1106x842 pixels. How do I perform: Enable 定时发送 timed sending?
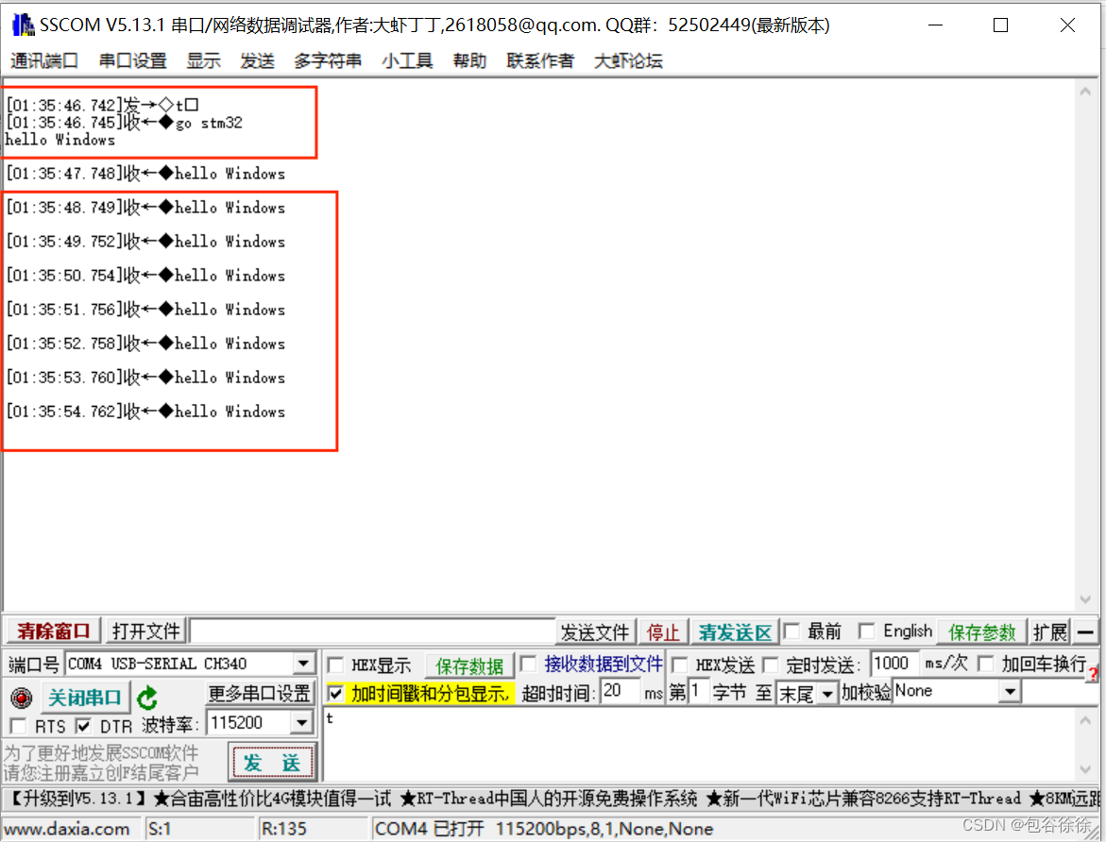point(772,664)
